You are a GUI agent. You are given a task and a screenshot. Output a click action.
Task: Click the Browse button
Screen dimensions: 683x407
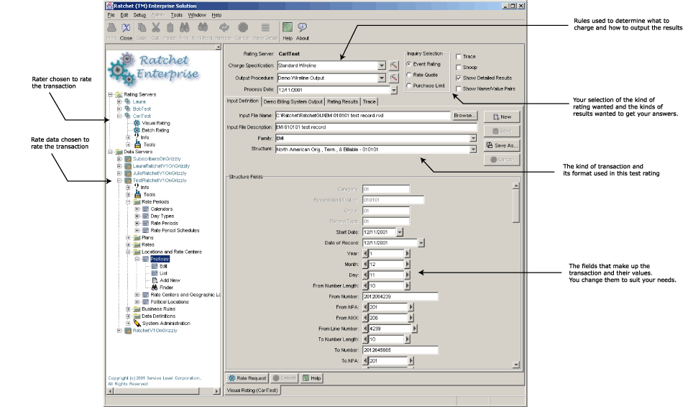coord(464,116)
